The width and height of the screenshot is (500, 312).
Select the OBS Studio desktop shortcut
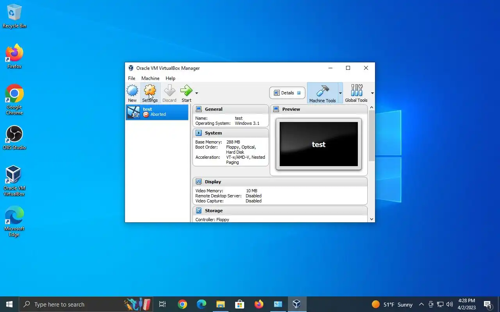click(x=14, y=138)
